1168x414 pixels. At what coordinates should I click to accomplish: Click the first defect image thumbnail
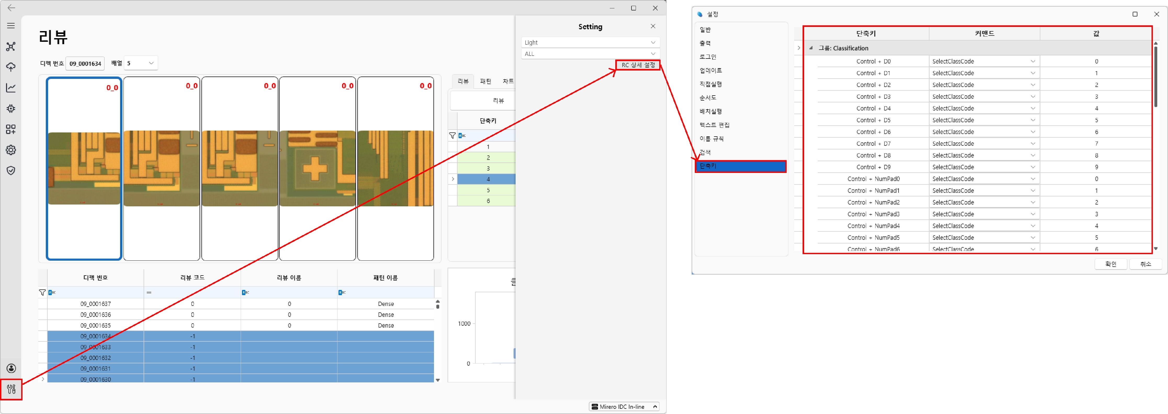point(84,168)
